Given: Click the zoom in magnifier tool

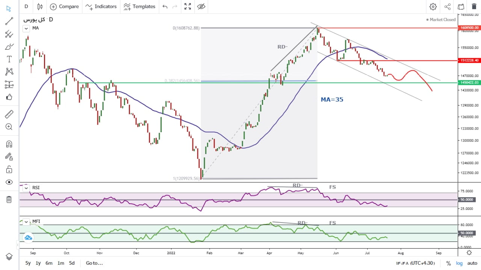Looking at the screenshot, I should pyautogui.click(x=9, y=127).
